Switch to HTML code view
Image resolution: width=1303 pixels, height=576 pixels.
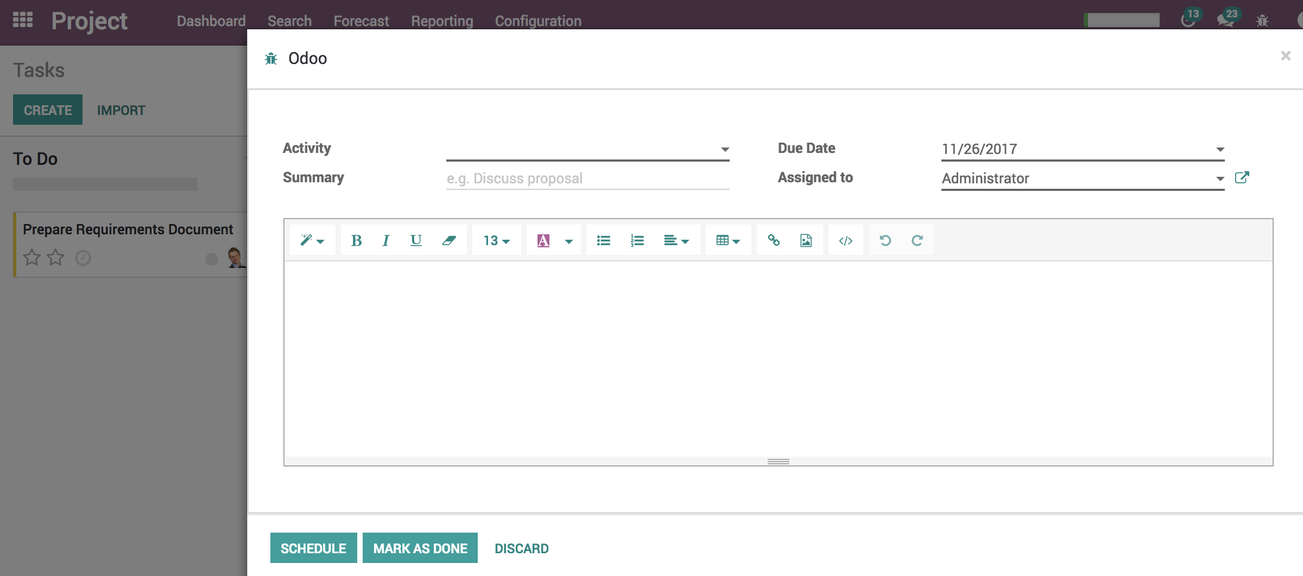pos(846,240)
